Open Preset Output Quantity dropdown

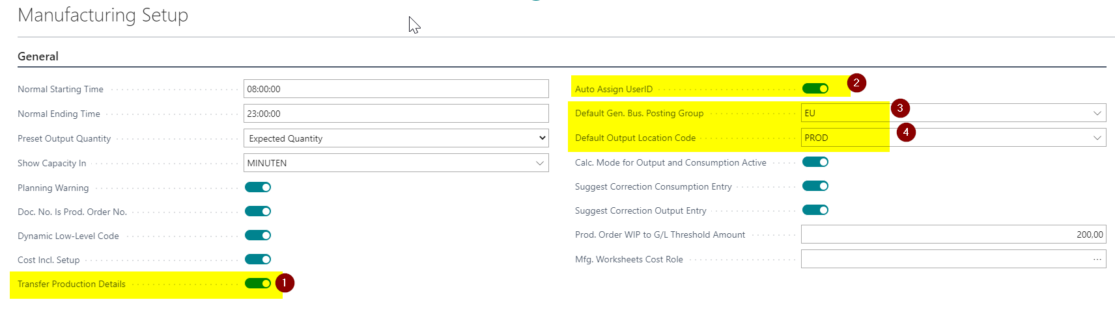click(396, 138)
